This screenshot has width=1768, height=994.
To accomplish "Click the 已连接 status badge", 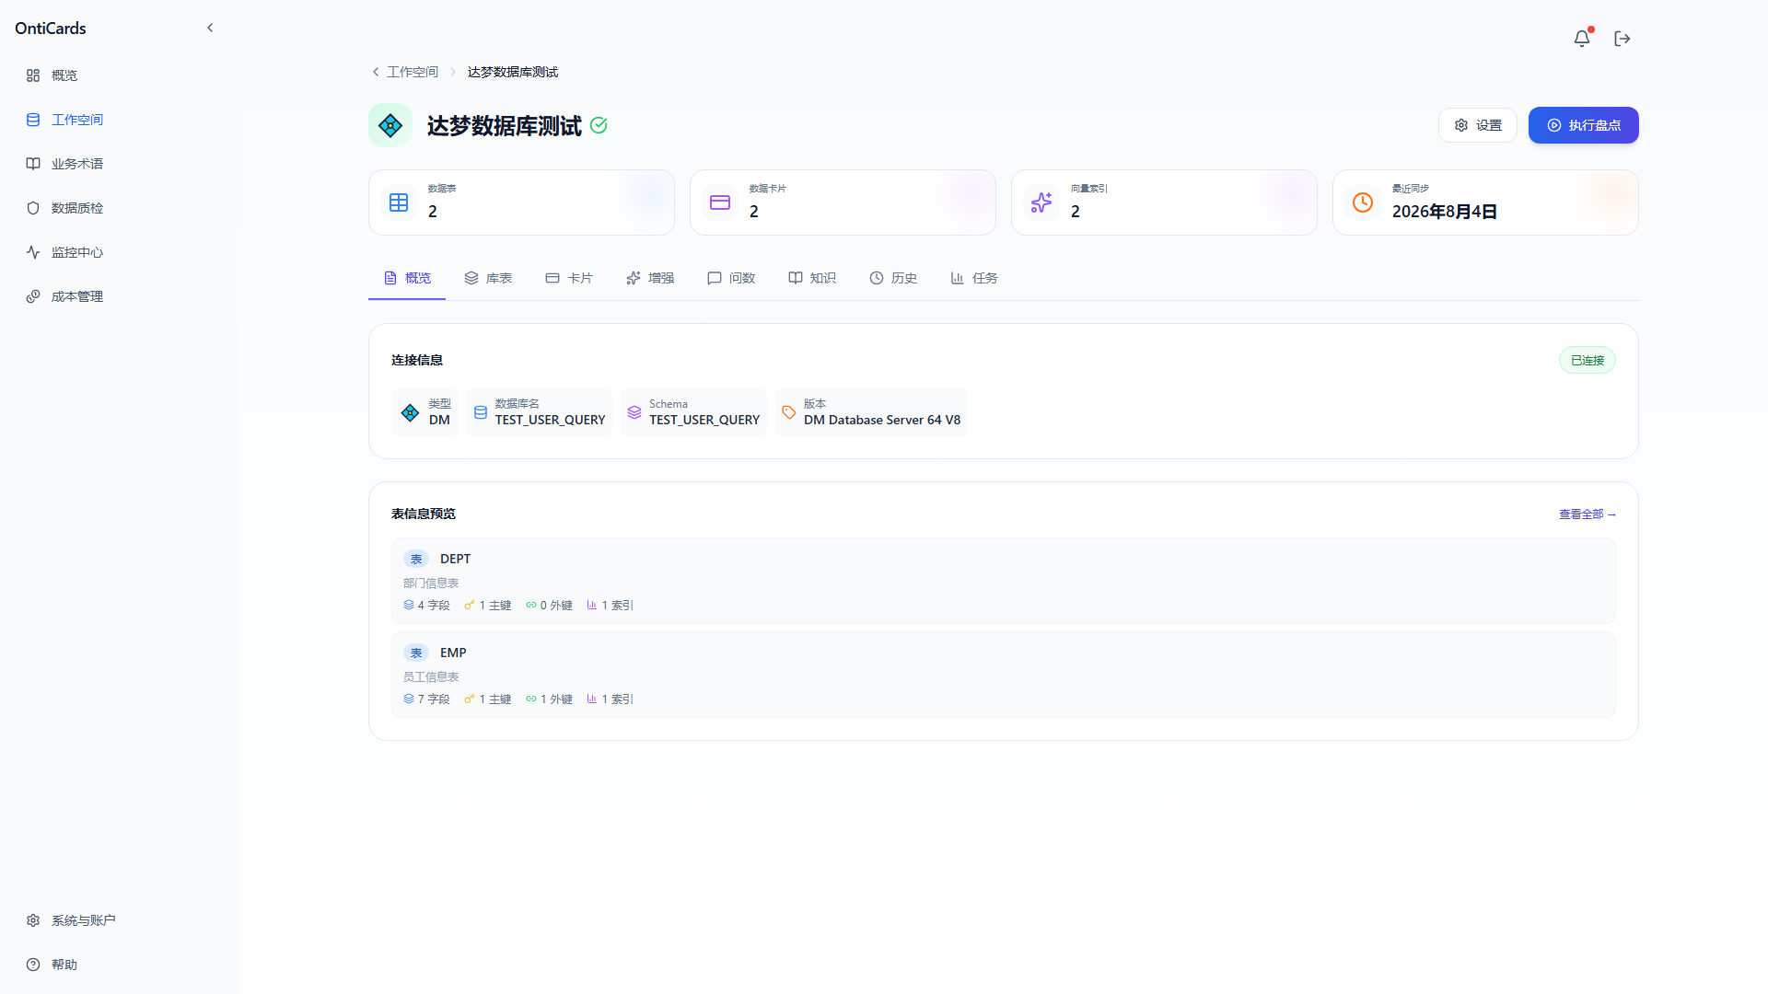I will [1588, 361].
